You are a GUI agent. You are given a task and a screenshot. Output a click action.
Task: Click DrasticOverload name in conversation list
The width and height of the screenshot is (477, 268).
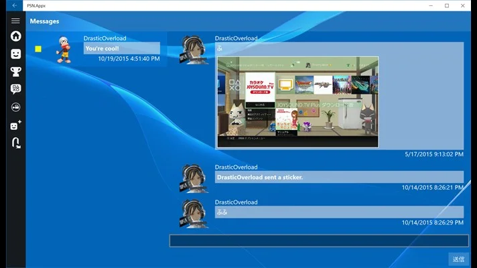pos(105,38)
